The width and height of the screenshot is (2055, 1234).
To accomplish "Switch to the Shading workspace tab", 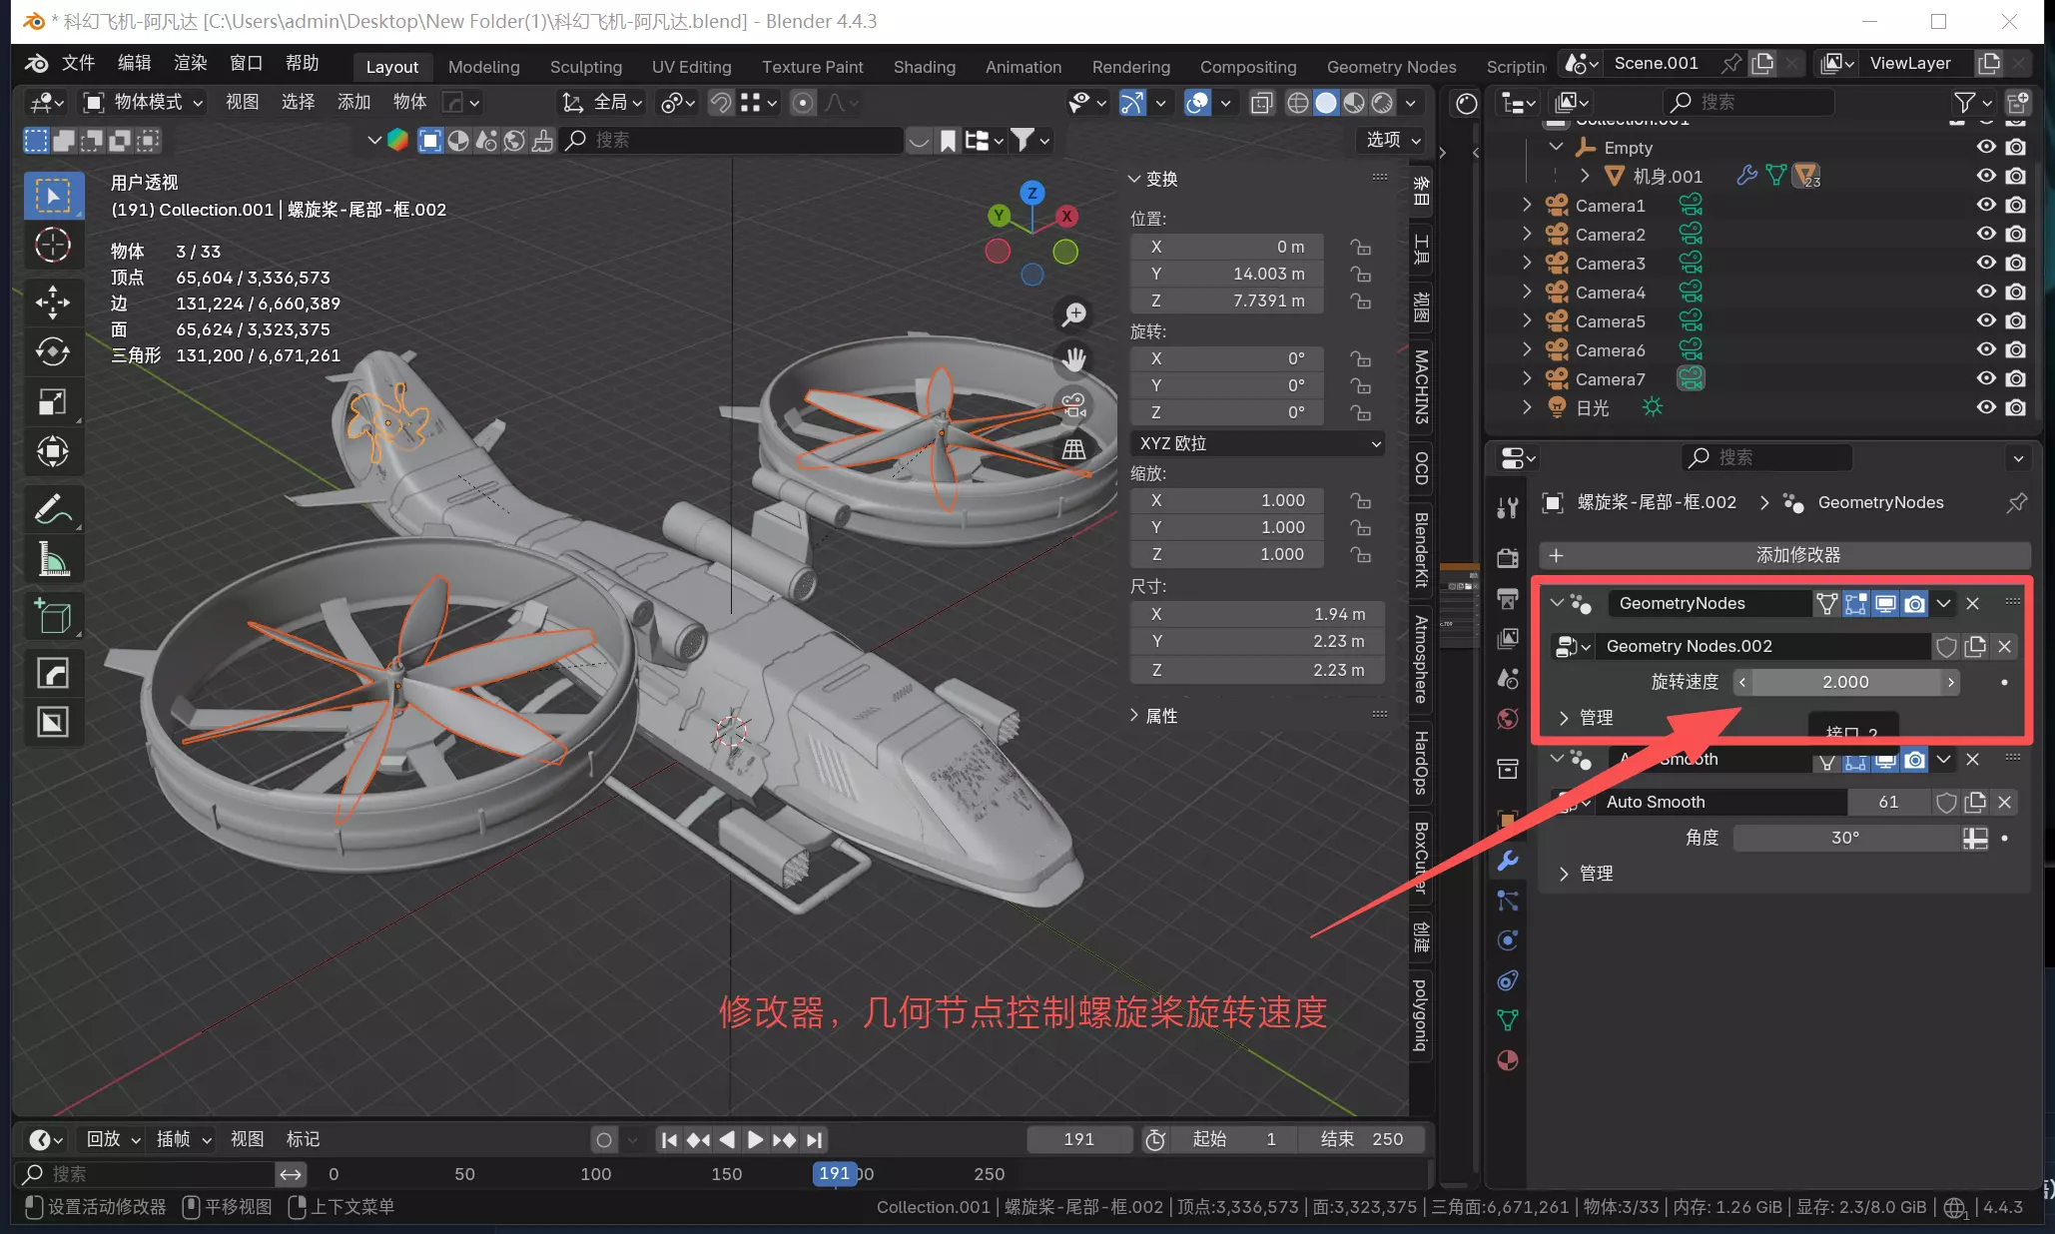I will tap(924, 67).
